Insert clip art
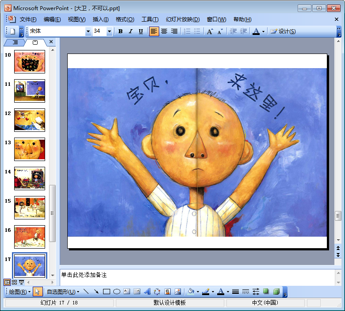The image size is (345, 311). 168,292
